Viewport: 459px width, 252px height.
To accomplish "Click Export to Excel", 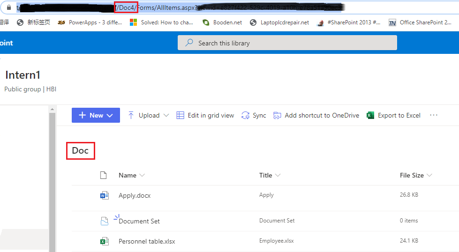I will 393,116.
